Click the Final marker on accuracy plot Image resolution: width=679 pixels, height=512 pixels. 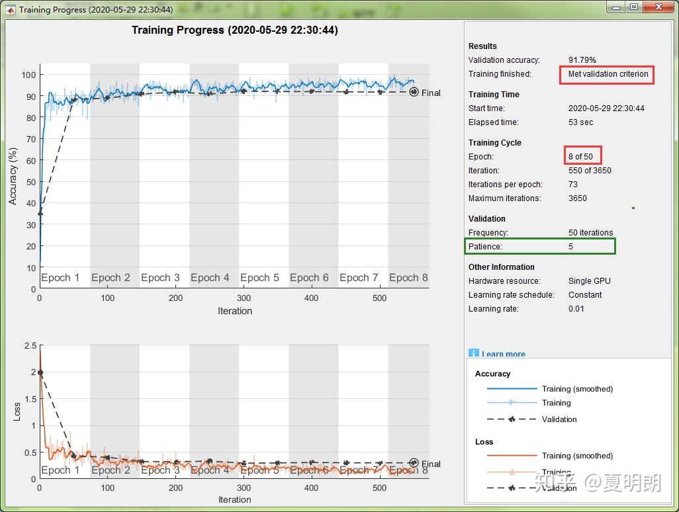click(x=414, y=92)
